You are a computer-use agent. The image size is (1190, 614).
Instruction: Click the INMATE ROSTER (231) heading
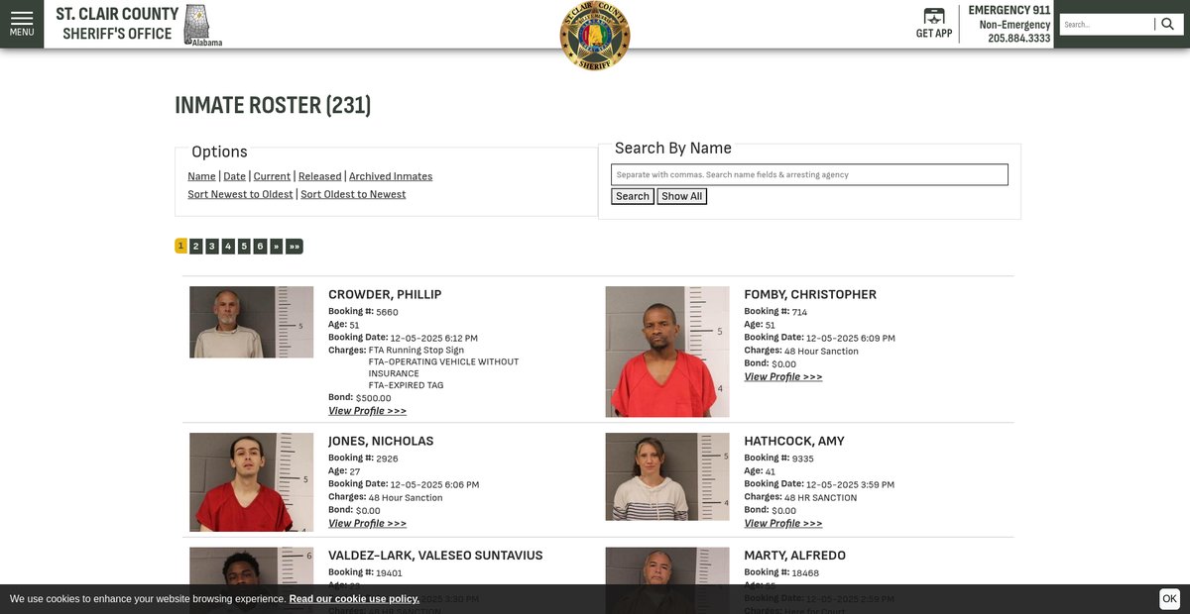point(273,105)
